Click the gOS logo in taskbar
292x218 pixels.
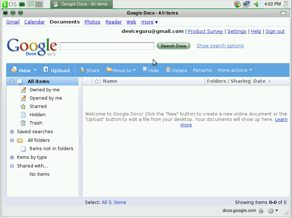tap(9, 4)
